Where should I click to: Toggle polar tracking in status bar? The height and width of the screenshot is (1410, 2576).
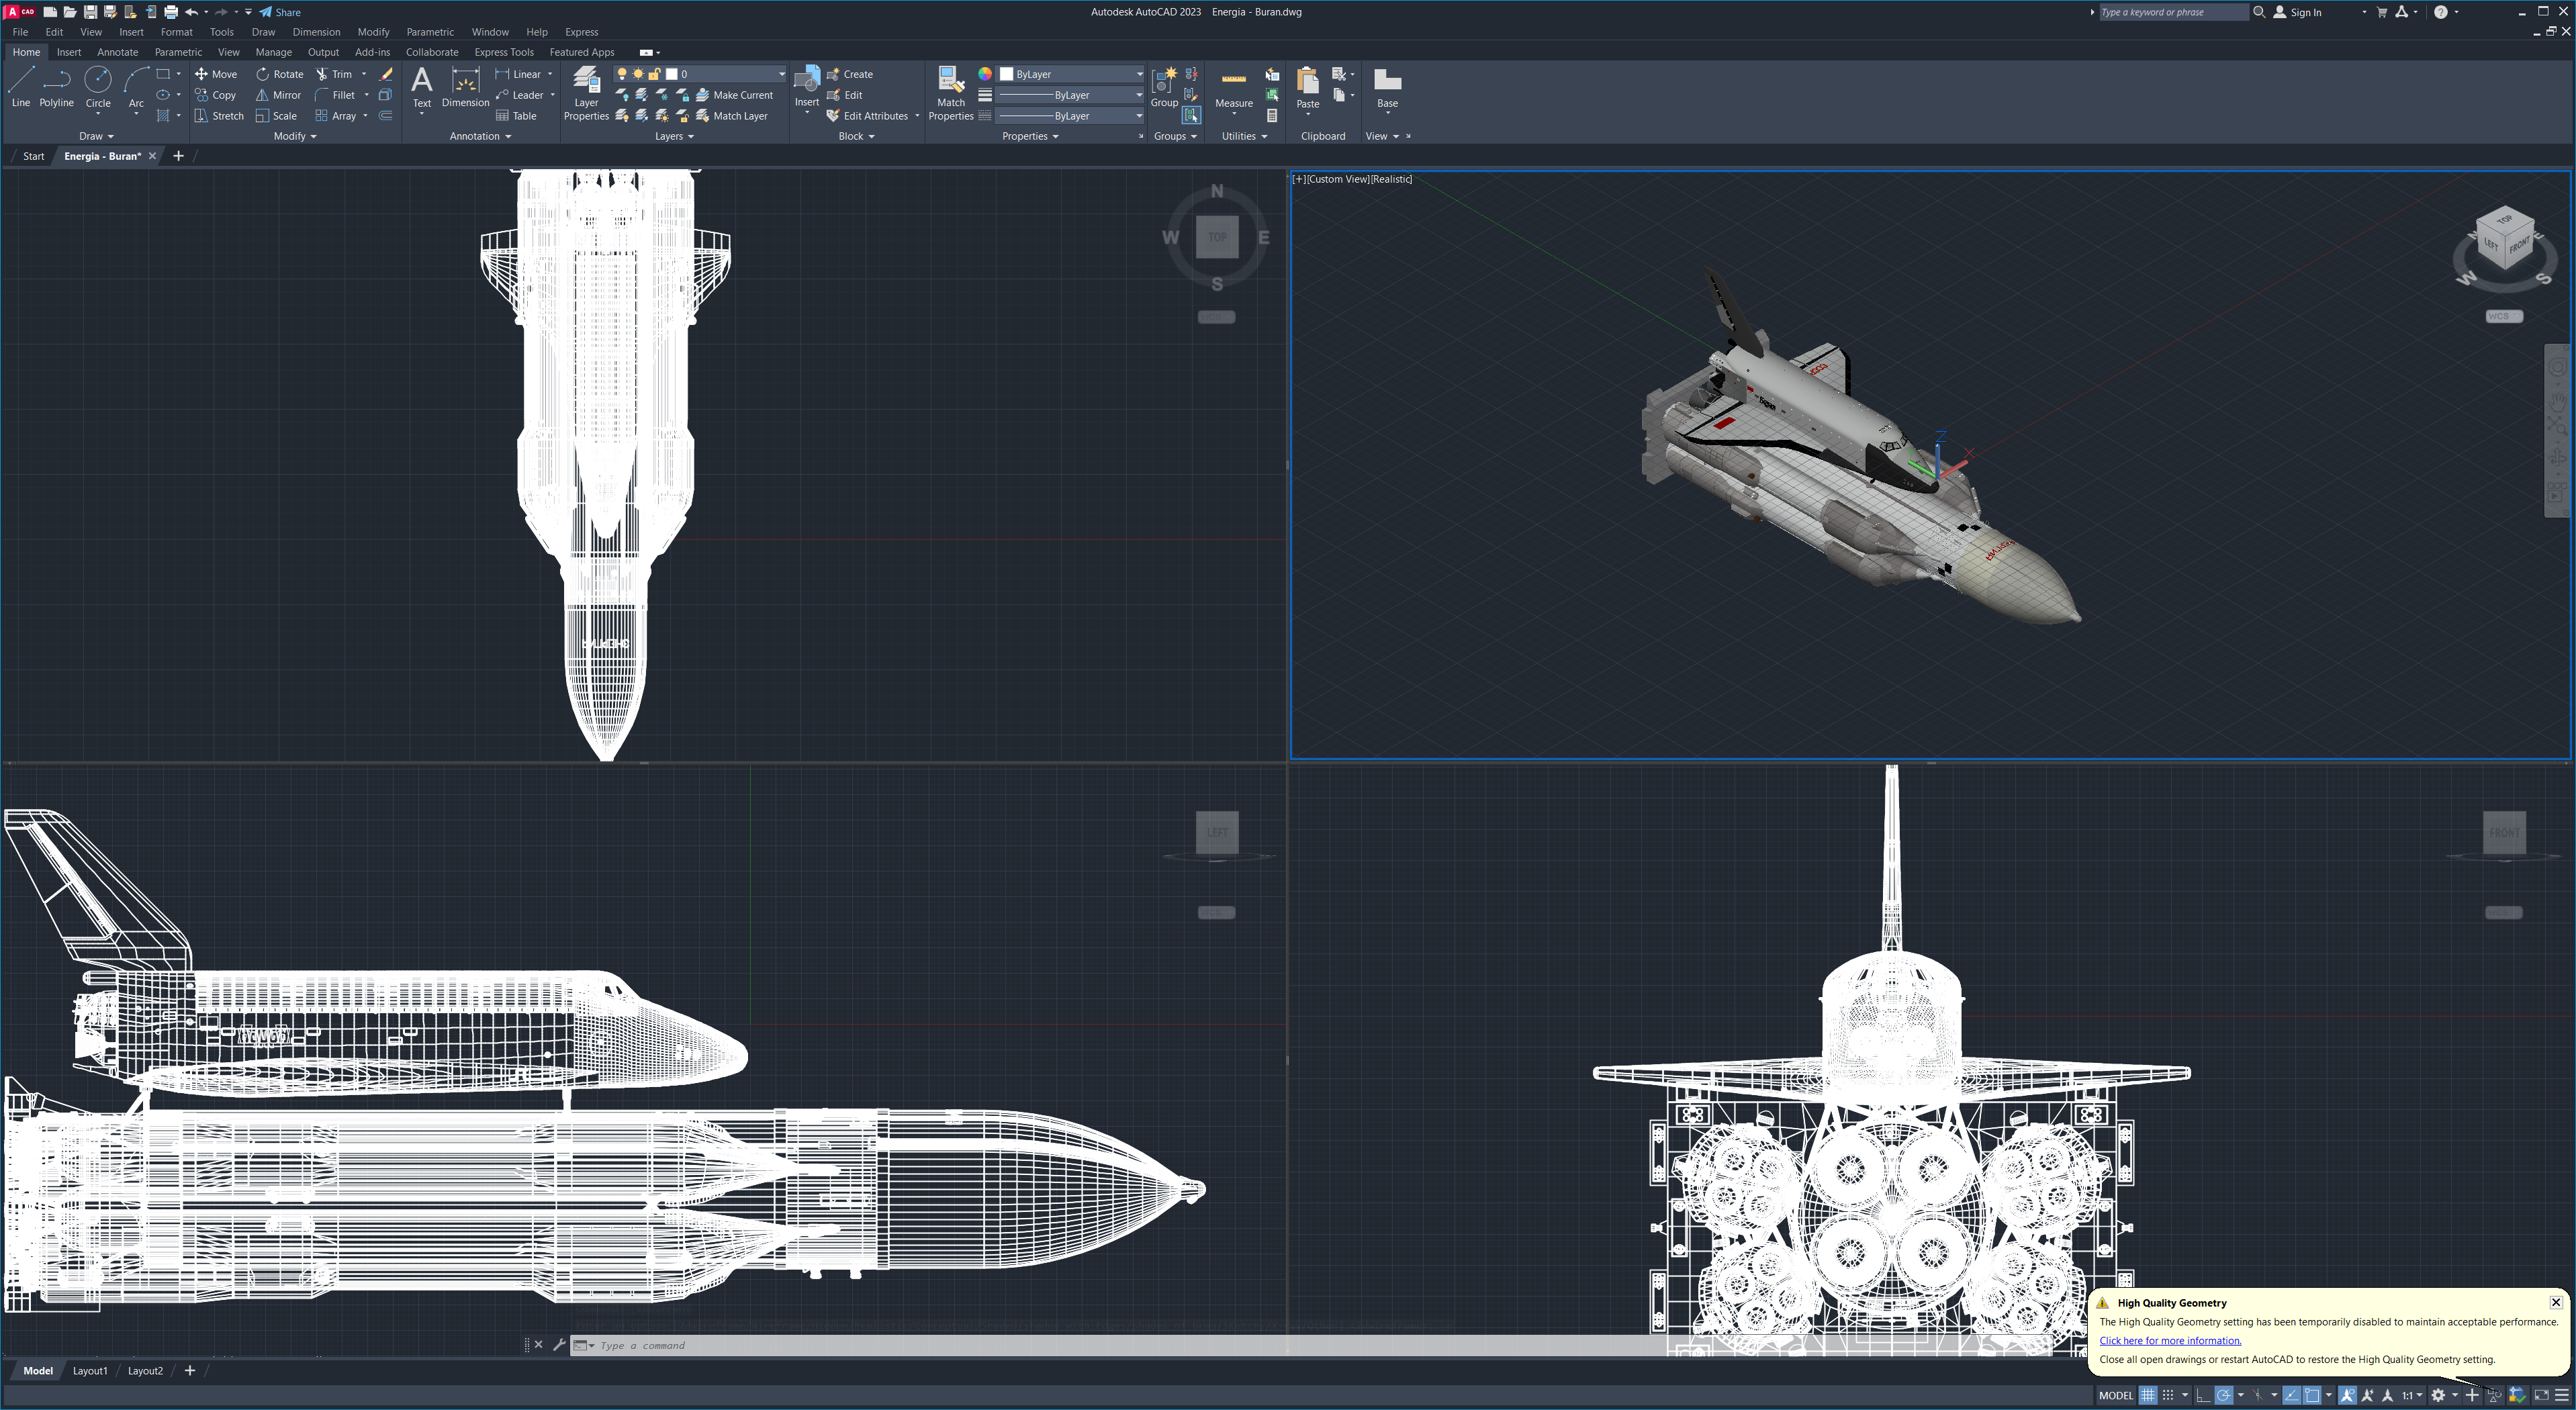[x=2224, y=1395]
